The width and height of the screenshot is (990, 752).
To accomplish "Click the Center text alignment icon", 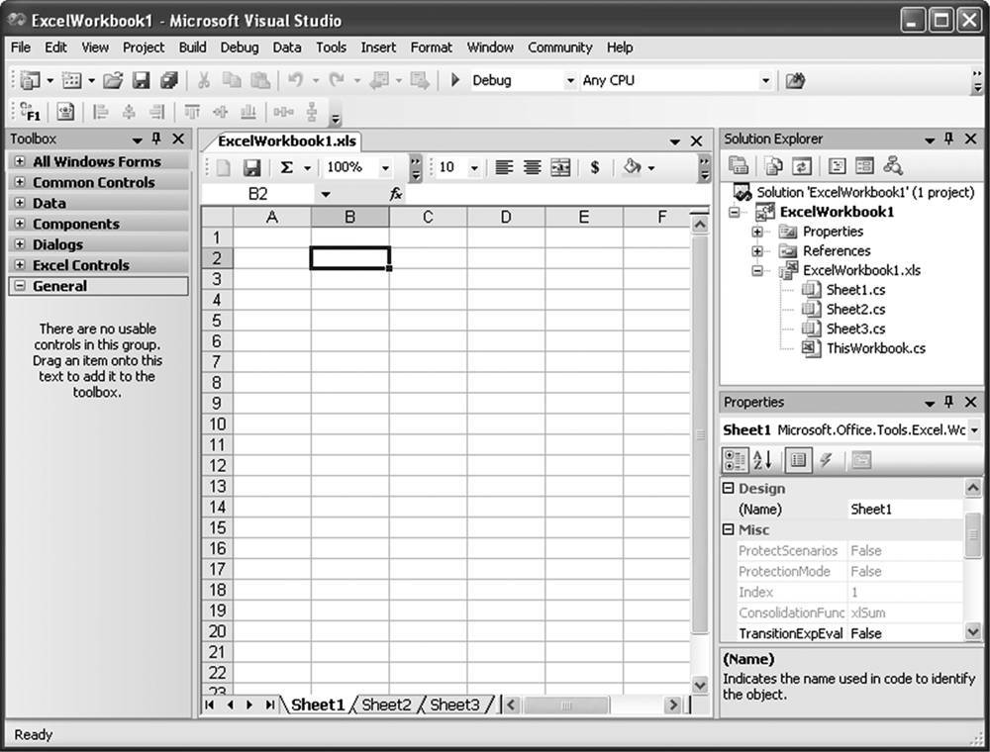I will (x=532, y=167).
